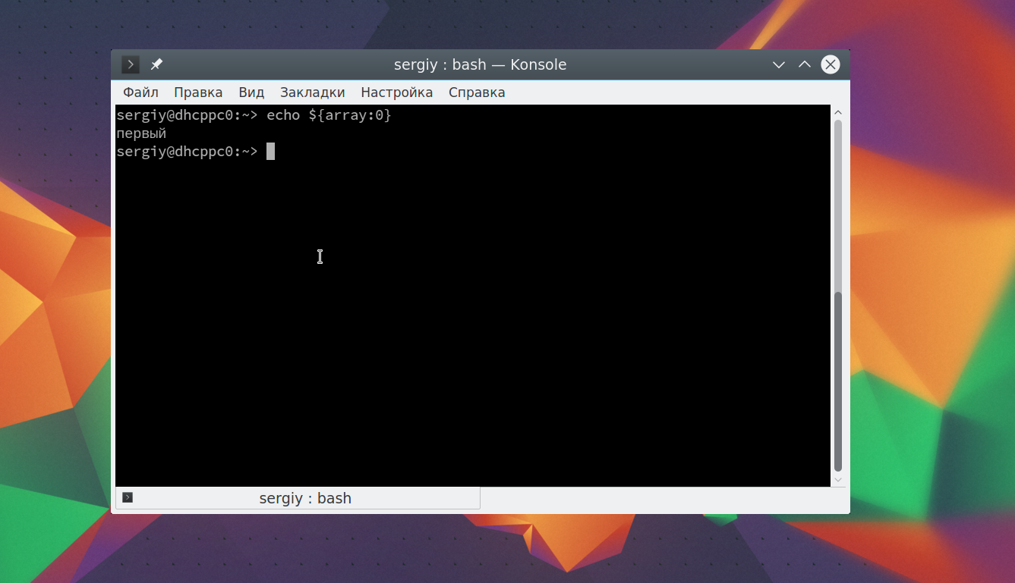The width and height of the screenshot is (1015, 583).
Task: Open the Вид menu
Action: [x=251, y=92]
